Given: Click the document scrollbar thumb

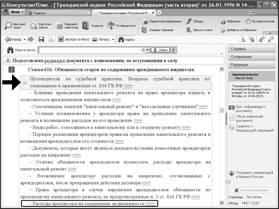Looking at the screenshot, I should point(221,110).
